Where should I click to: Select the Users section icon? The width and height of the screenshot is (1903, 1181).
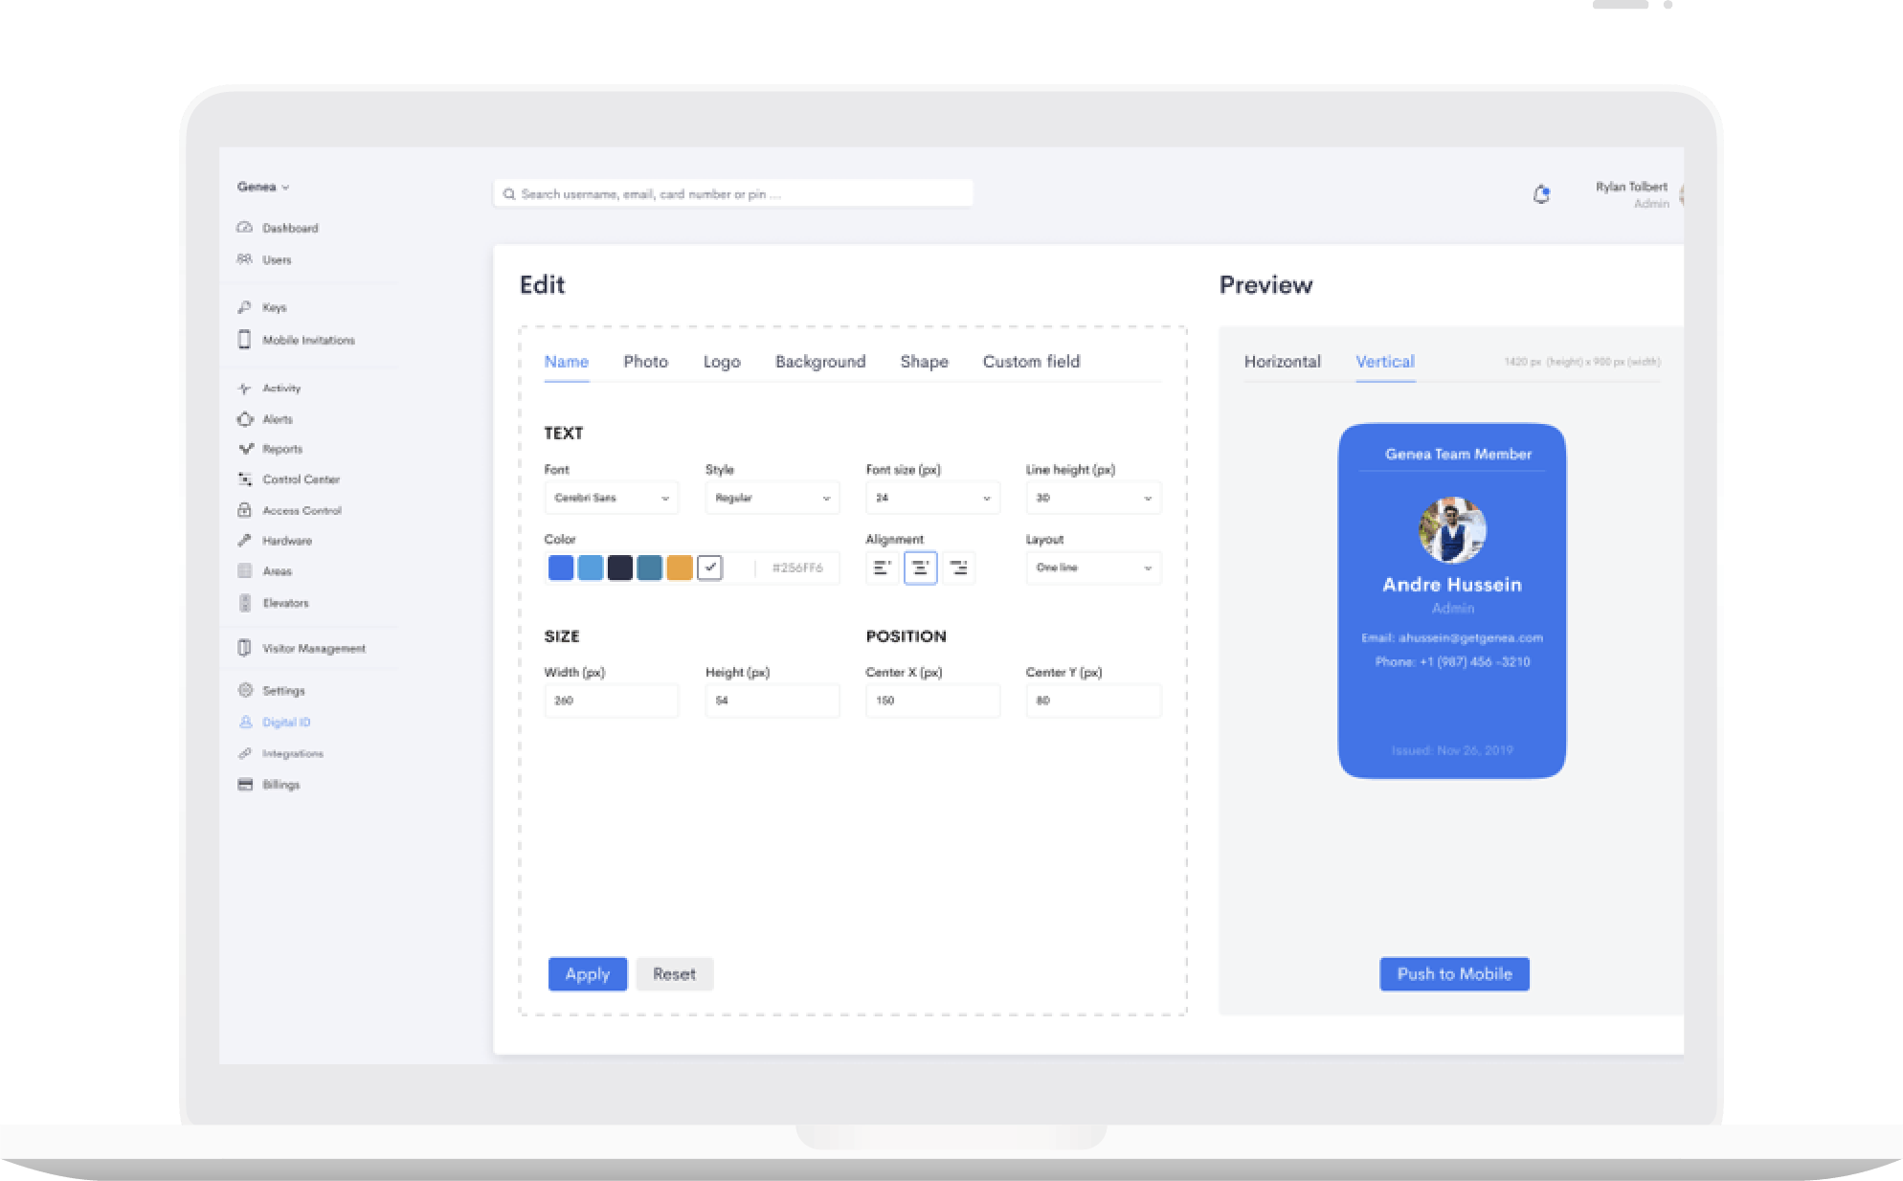tap(244, 259)
